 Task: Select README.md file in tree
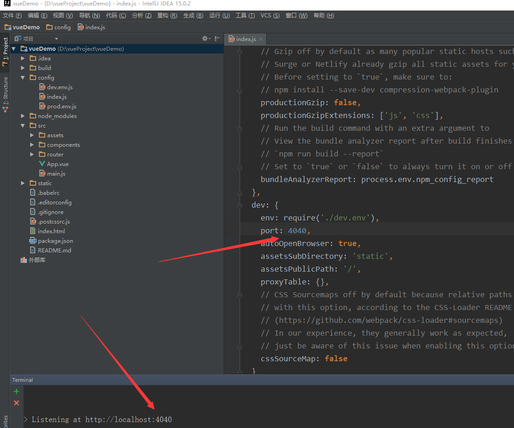coord(50,251)
